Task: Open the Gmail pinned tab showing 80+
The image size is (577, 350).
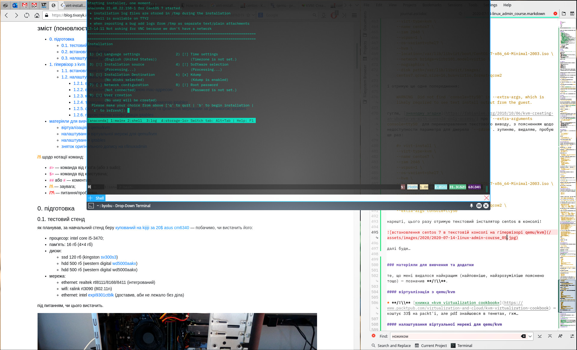Action: (34, 5)
